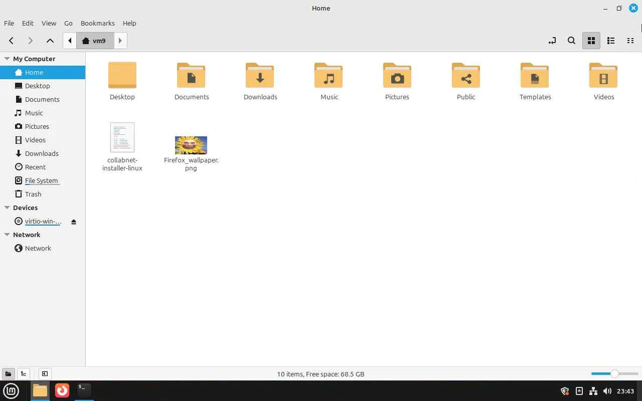Open the Terminal from taskbar
The width and height of the screenshot is (642, 401).
(84, 389)
